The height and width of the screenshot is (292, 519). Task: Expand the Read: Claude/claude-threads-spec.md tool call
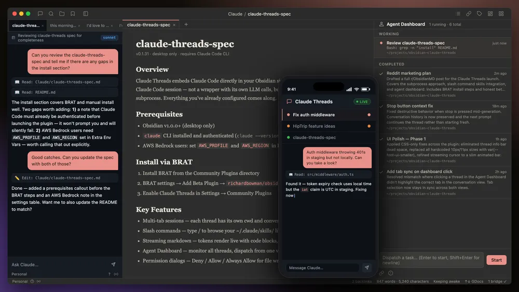tap(65, 82)
